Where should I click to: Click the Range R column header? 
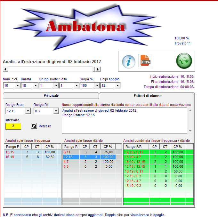click(x=71, y=147)
